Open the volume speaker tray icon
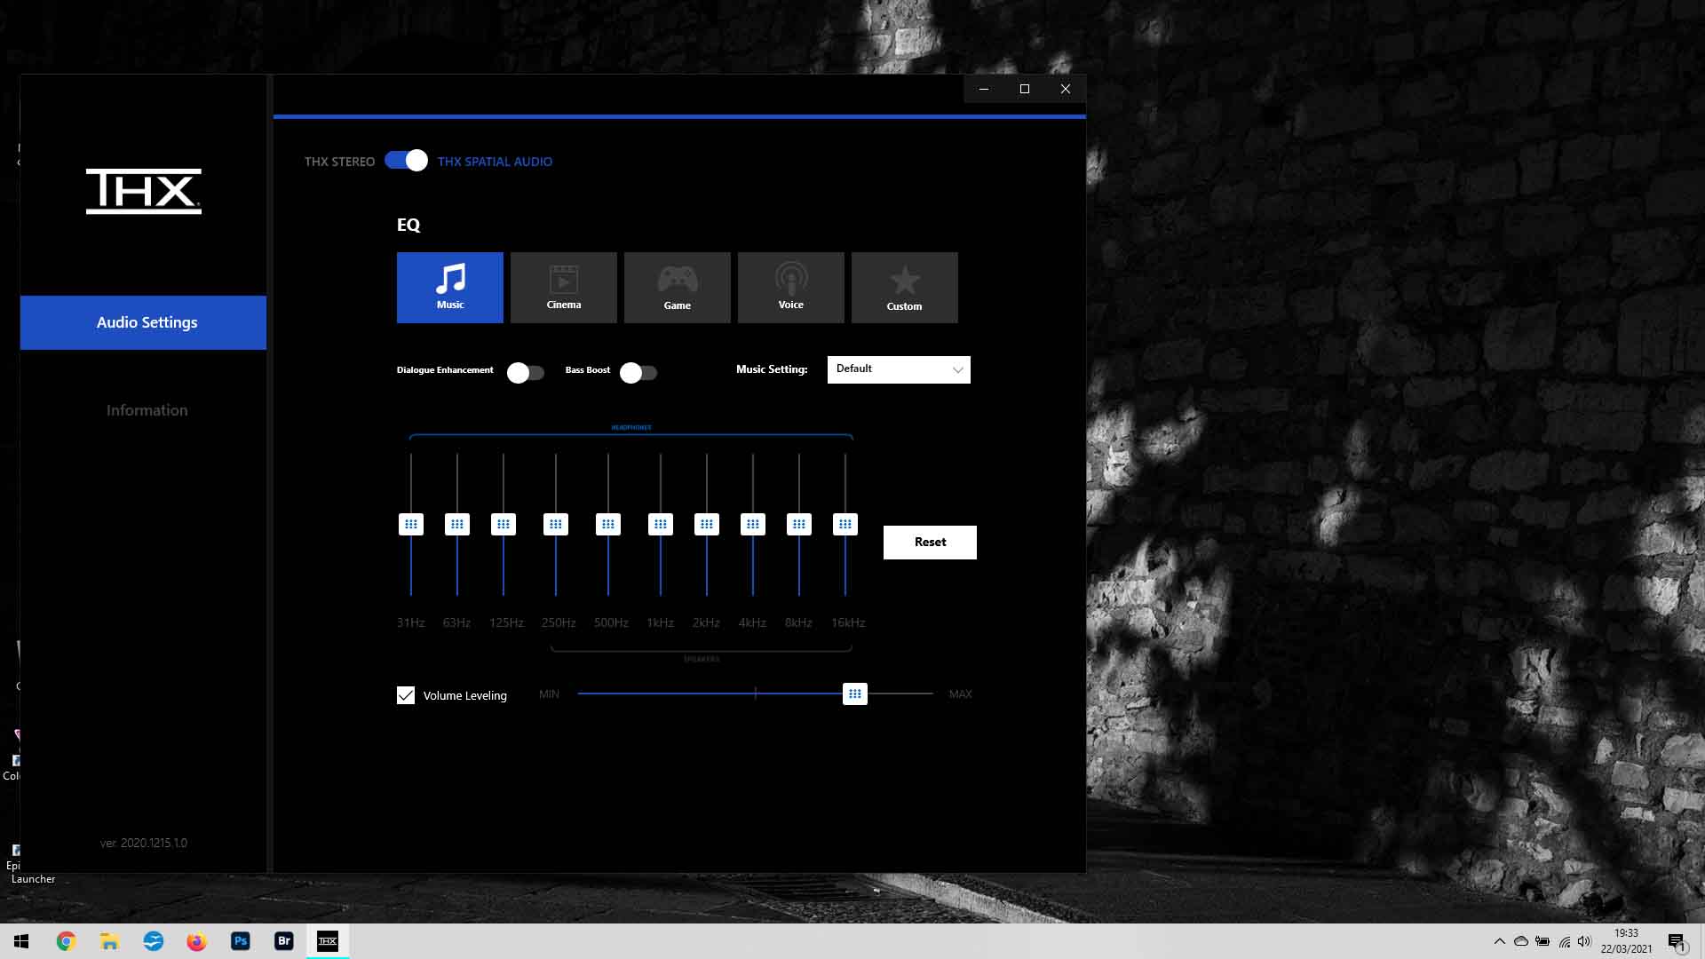Viewport: 1705px width, 959px height. 1584,941
